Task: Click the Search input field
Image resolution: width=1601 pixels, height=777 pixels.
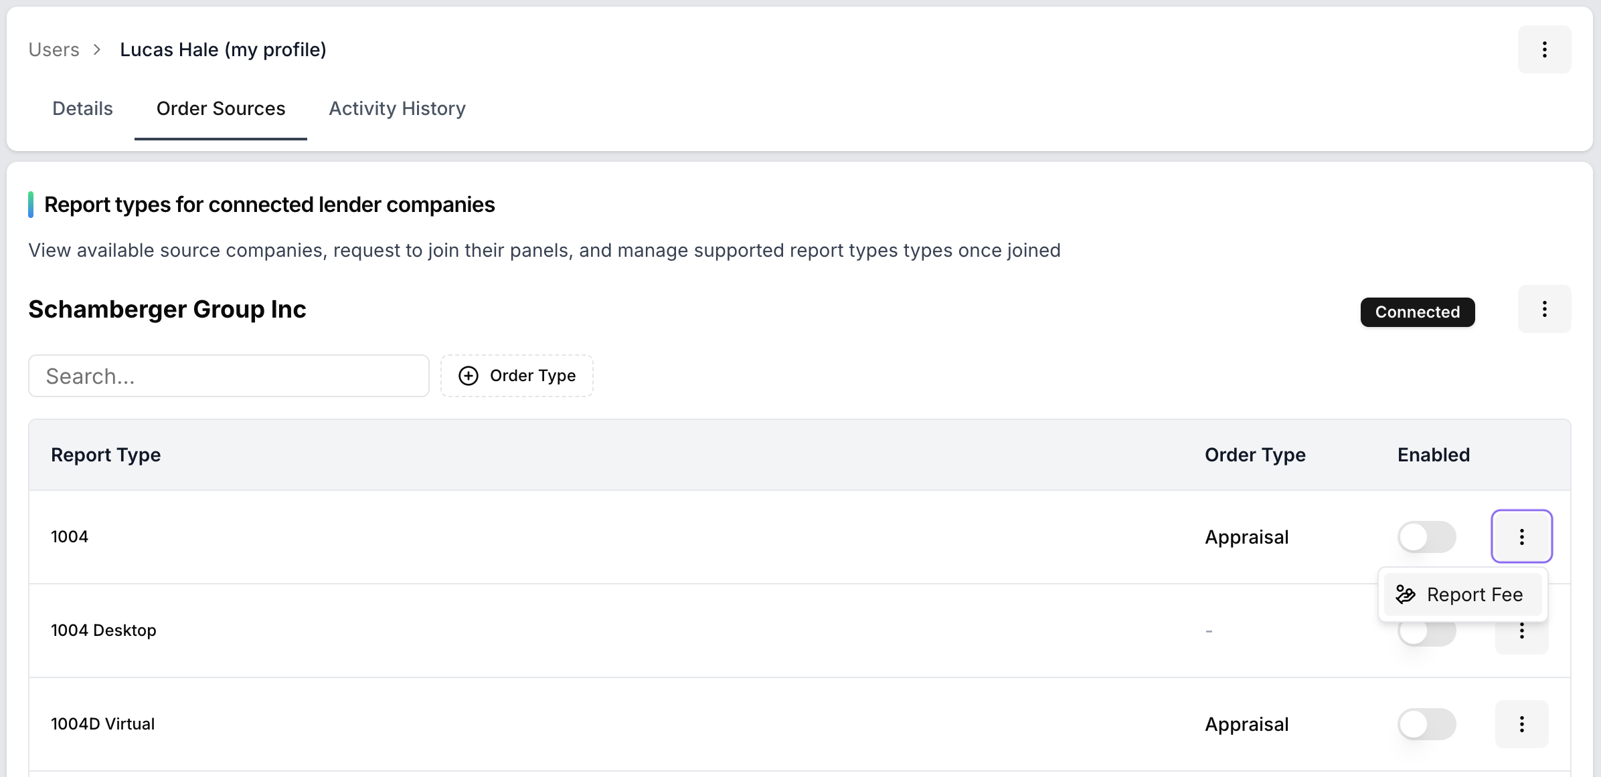Action: tap(228, 376)
